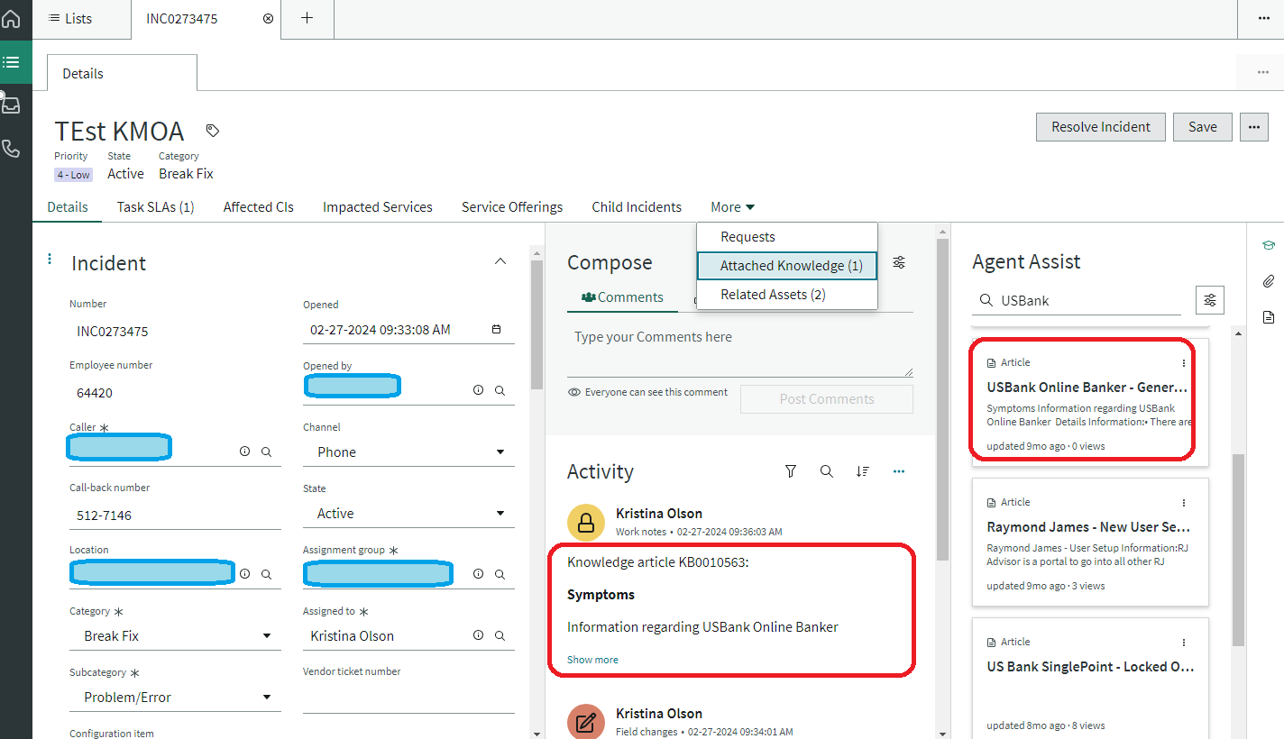Open the home icon in the sidebar
The height and width of the screenshot is (739, 1284).
(x=12, y=18)
